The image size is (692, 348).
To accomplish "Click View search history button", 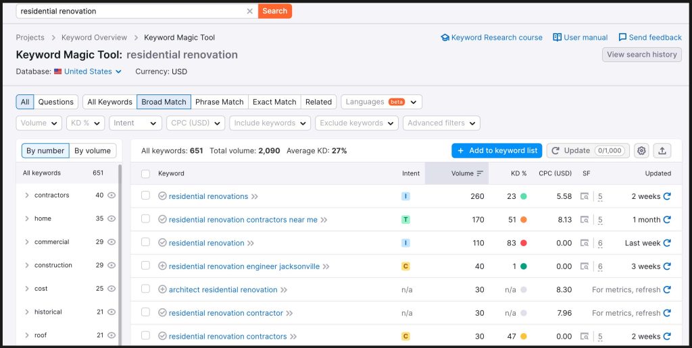I will click(642, 55).
